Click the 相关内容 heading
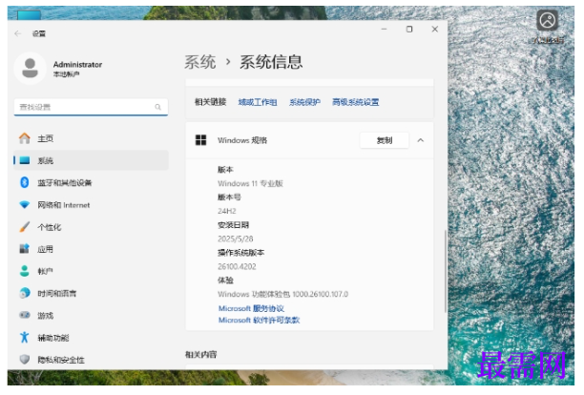The height and width of the screenshot is (395, 584). [x=201, y=354]
